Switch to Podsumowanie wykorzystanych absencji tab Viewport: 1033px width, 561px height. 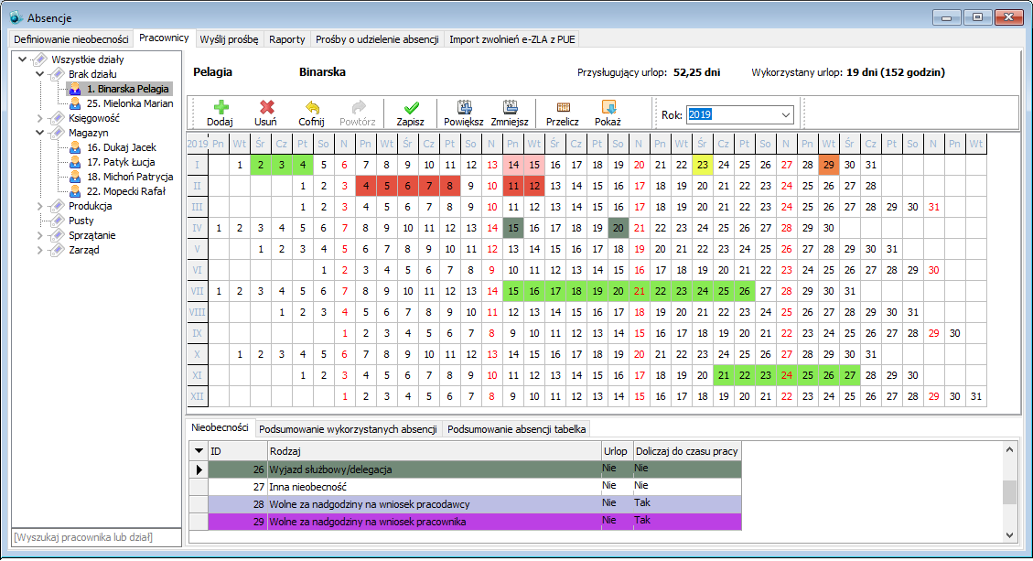pos(348,429)
